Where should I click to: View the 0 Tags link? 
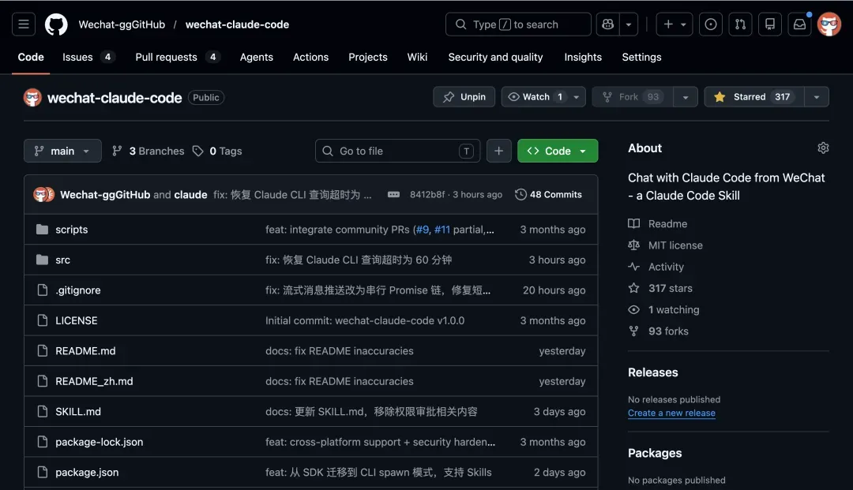point(217,151)
